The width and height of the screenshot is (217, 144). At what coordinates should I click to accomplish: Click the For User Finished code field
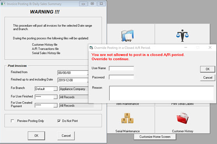[44, 97]
